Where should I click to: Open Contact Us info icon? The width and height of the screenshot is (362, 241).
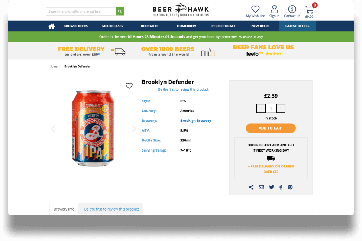pos(292,9)
